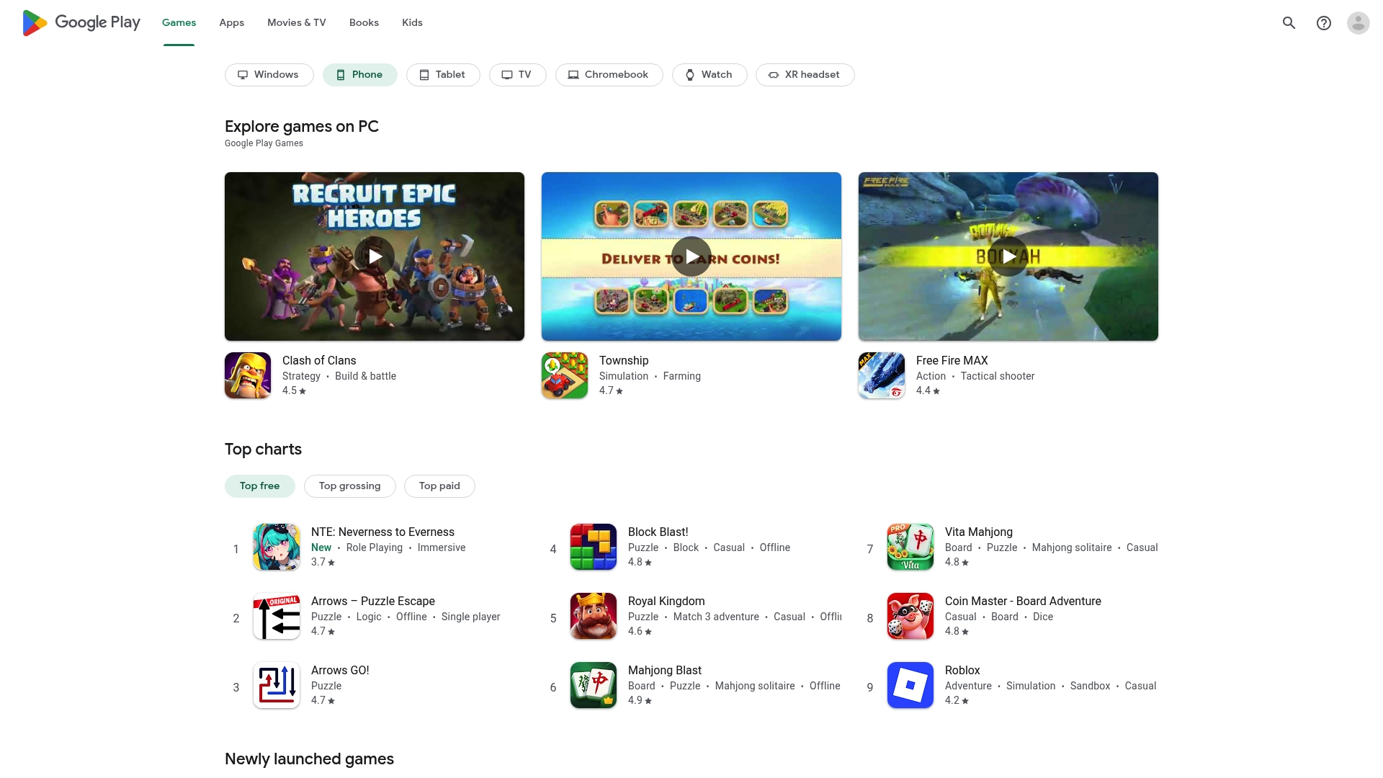Open the Arrows – Puzzle Escape title
Screen dimensions: 1383x778
click(x=373, y=602)
